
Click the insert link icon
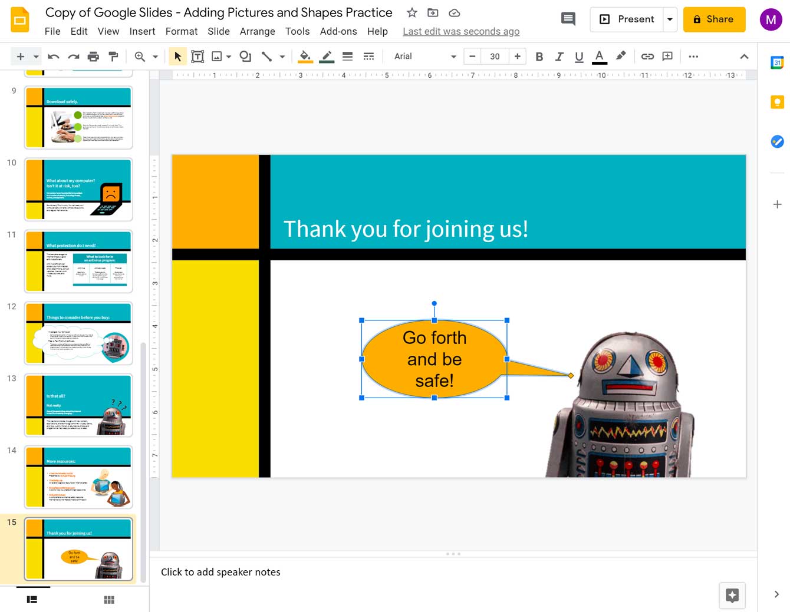pos(647,57)
